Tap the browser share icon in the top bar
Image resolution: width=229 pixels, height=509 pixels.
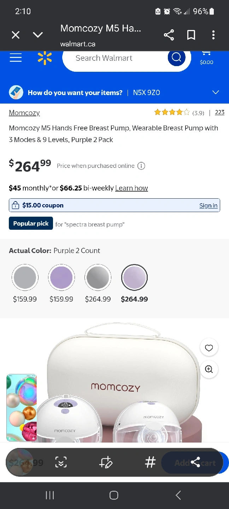coord(169,35)
